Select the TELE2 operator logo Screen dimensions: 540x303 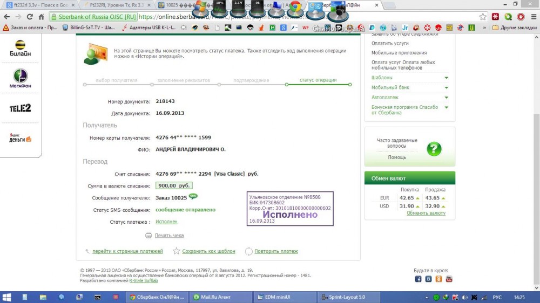(x=20, y=108)
